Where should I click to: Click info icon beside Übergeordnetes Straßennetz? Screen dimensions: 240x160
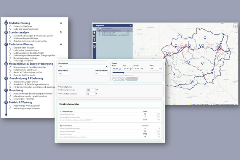point(128,31)
